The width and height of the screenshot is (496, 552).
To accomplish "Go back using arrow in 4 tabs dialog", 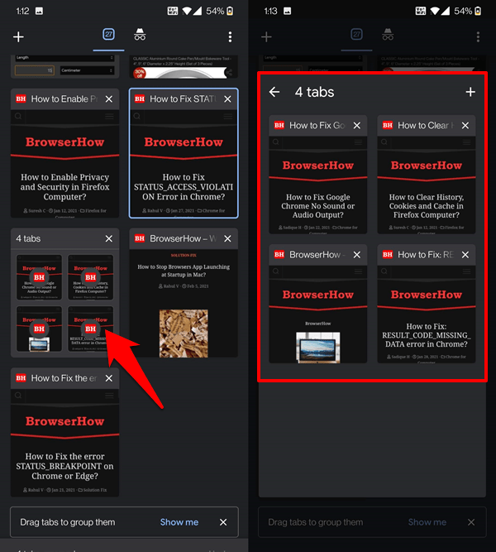I will pos(274,92).
